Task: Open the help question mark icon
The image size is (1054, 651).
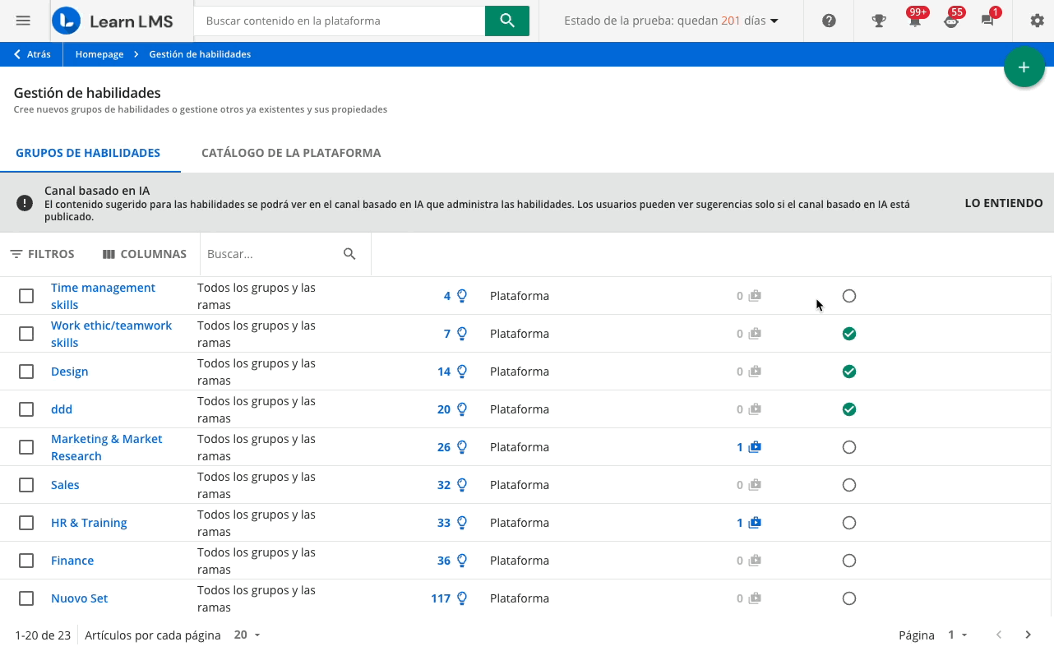Action: [829, 21]
